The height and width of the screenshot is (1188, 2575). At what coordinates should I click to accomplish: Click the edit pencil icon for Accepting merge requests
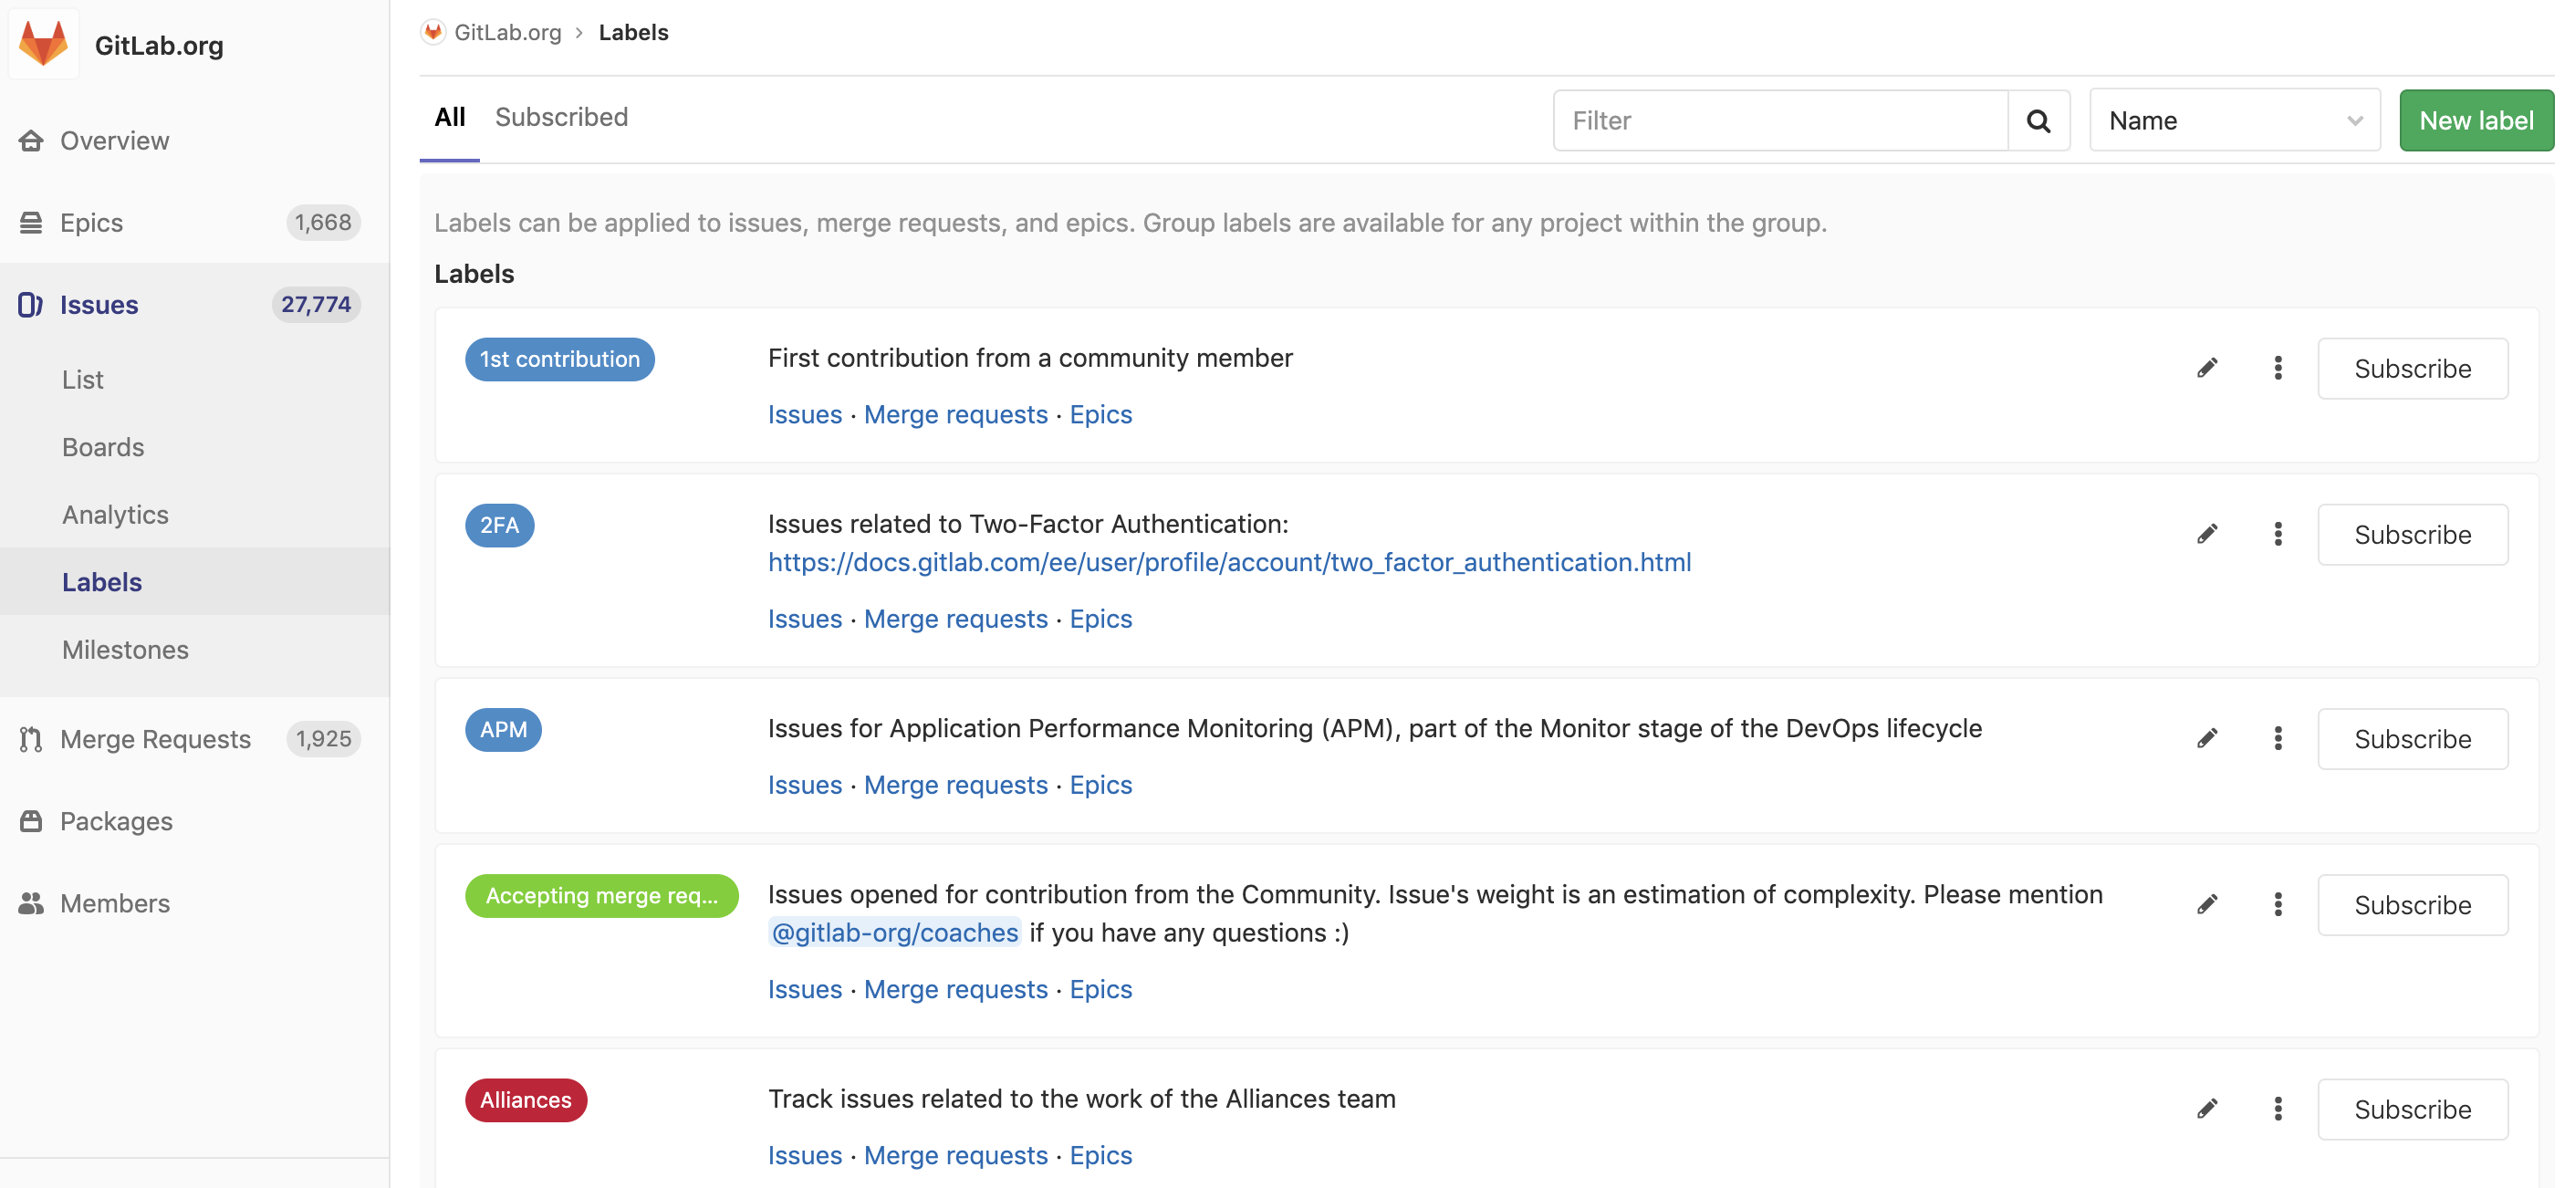coord(2207,903)
